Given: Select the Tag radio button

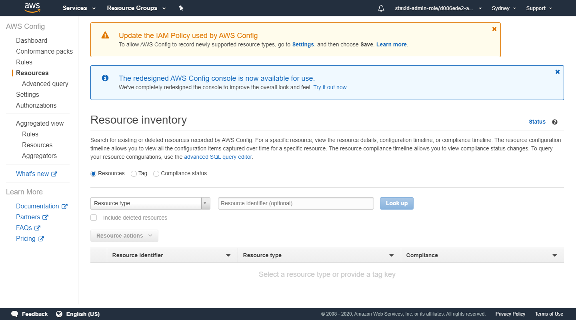Looking at the screenshot, I should [x=134, y=174].
